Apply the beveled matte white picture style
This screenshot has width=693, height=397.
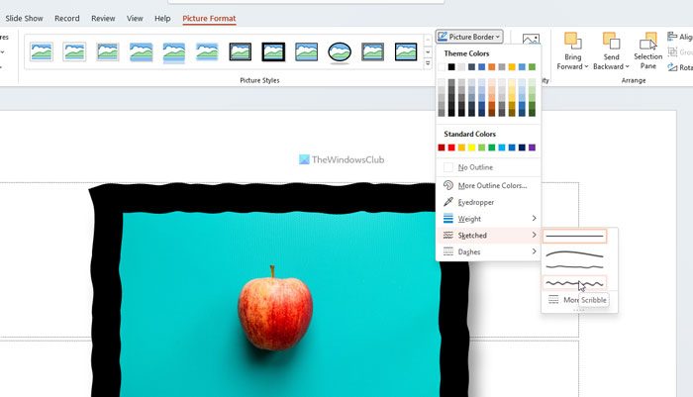coord(74,51)
